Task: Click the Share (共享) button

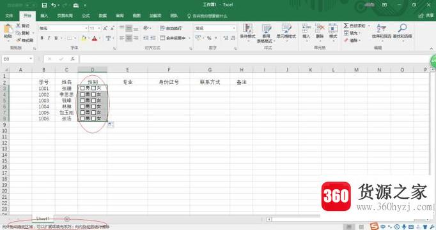Action: coord(426,16)
